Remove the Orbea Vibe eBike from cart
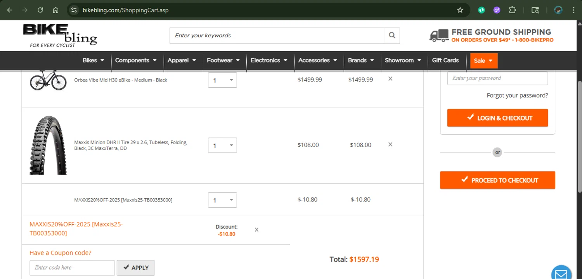 [390, 79]
